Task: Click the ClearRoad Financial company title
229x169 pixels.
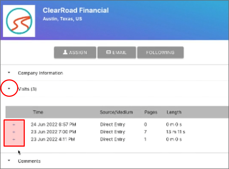Action: click(76, 10)
